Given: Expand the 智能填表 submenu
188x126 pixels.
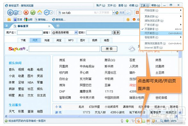Looking at the screenshot, I should point(161,37).
